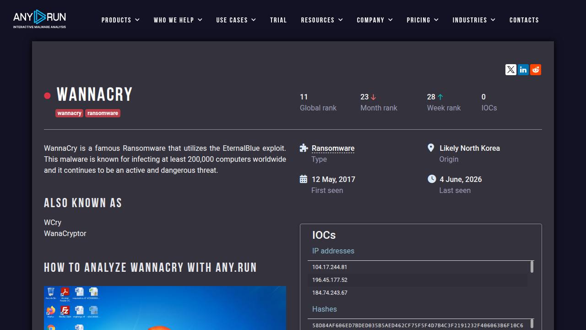Open the Use Cases dropdown

[236, 20]
